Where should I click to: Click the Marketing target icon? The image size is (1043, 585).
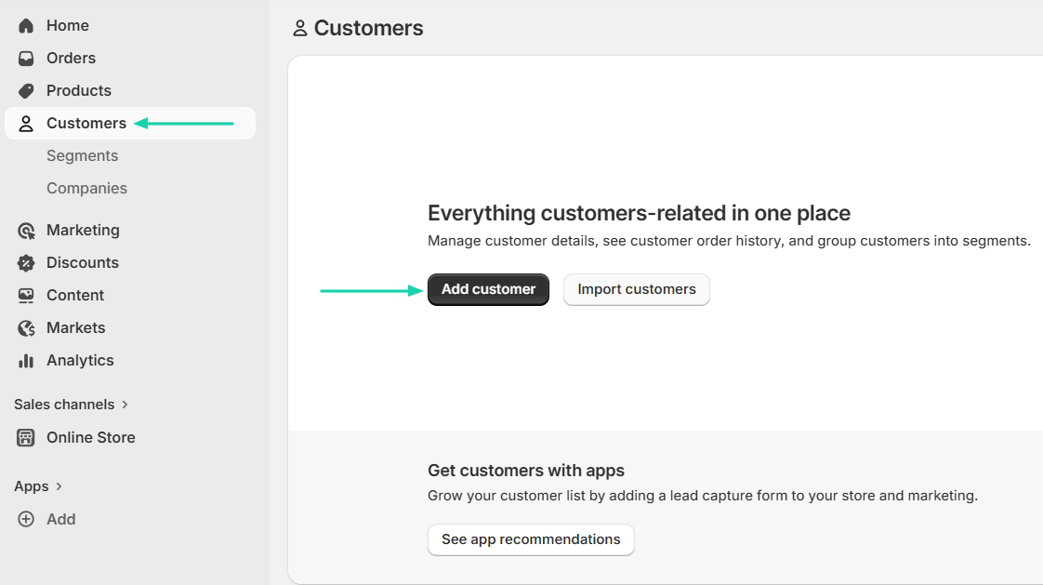pos(26,231)
